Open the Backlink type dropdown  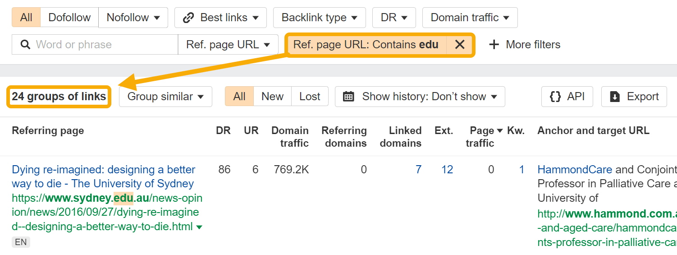pyautogui.click(x=319, y=18)
